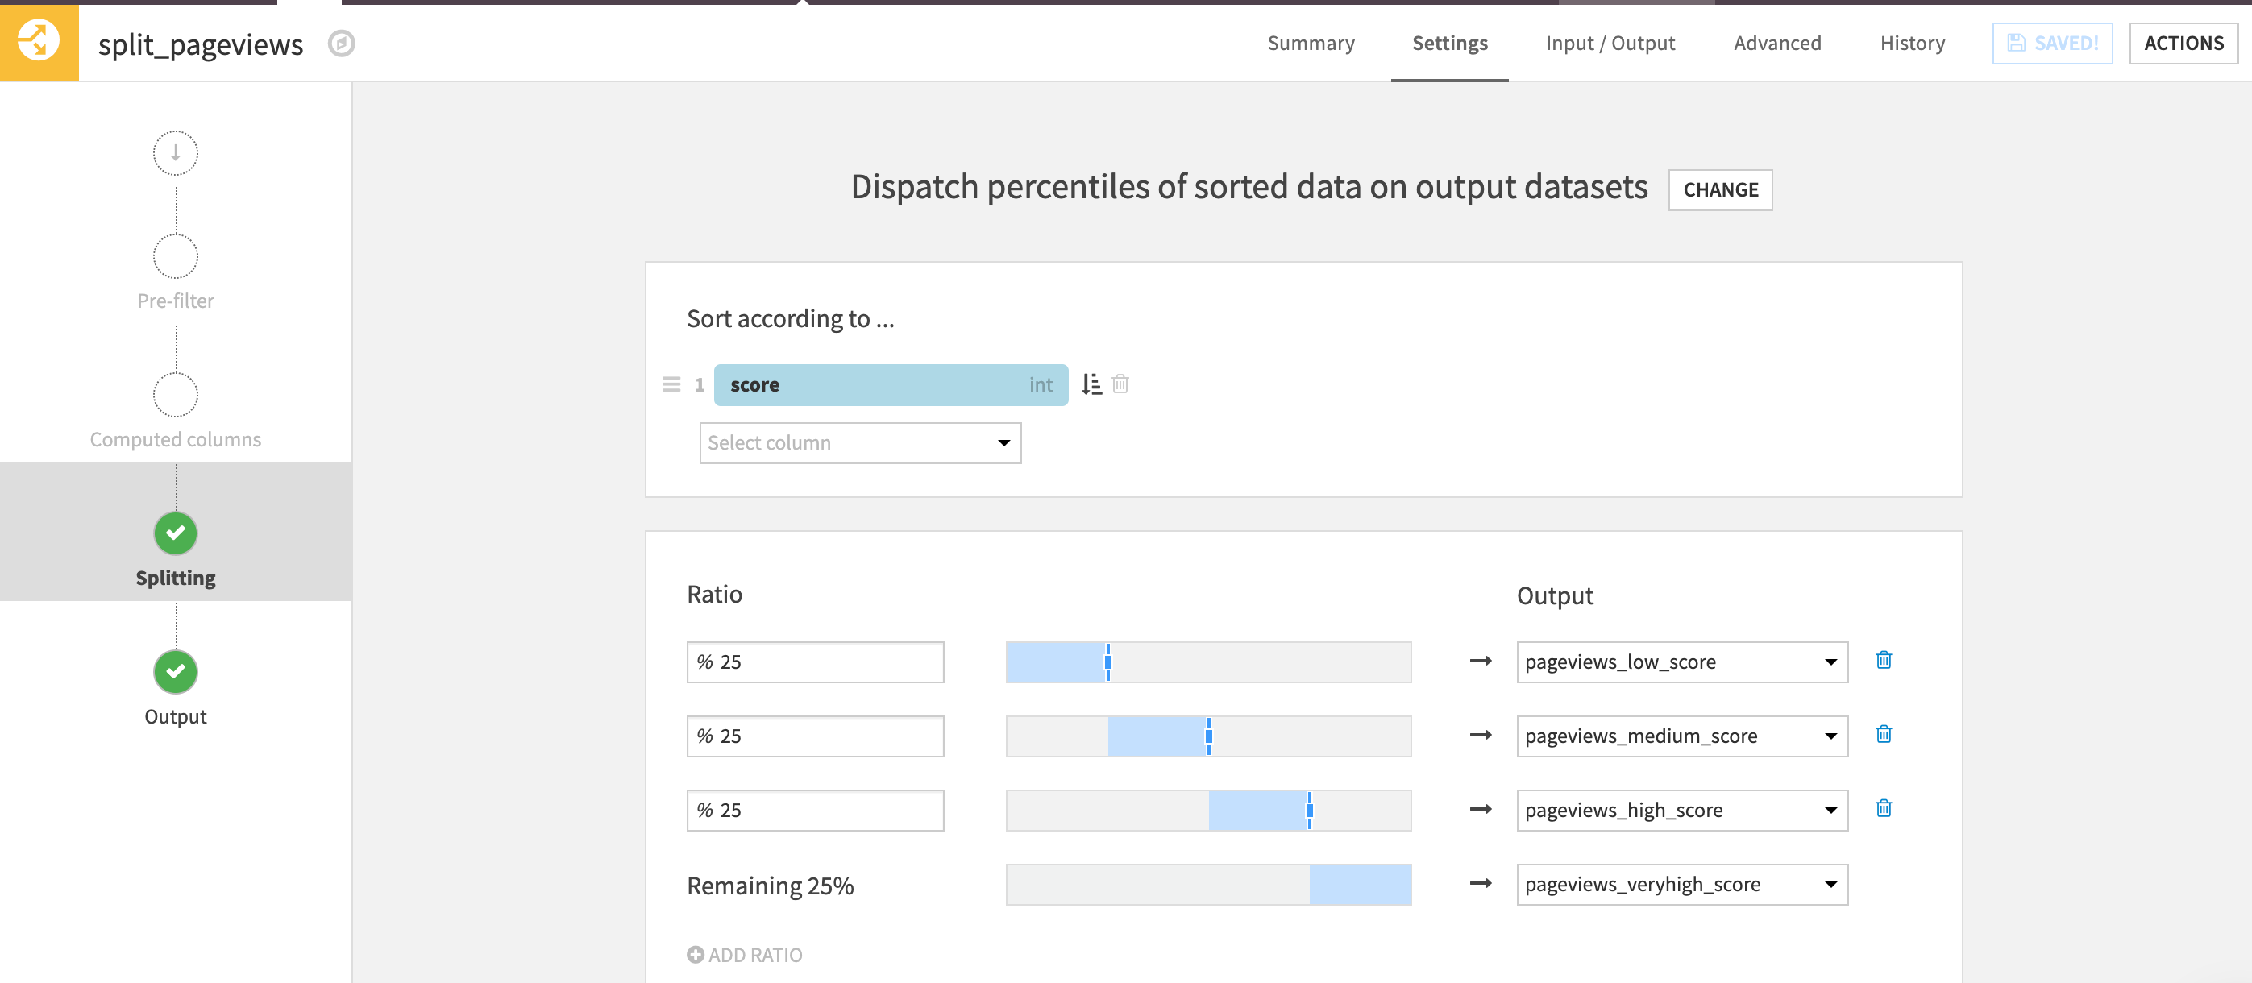Click the CHANGE button
The height and width of the screenshot is (983, 2252).
point(1721,188)
